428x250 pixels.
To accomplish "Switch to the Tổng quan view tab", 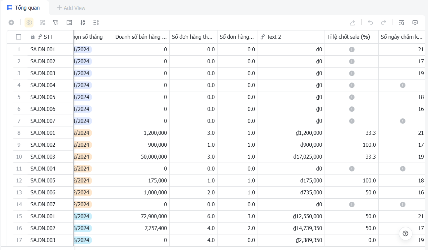I will coord(25,8).
